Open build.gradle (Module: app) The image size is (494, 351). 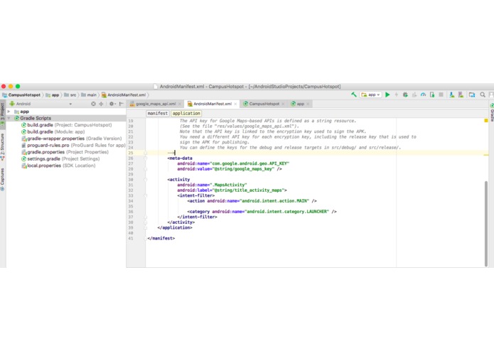pos(53,131)
